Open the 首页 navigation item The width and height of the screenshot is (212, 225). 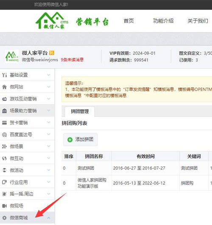(129, 21)
